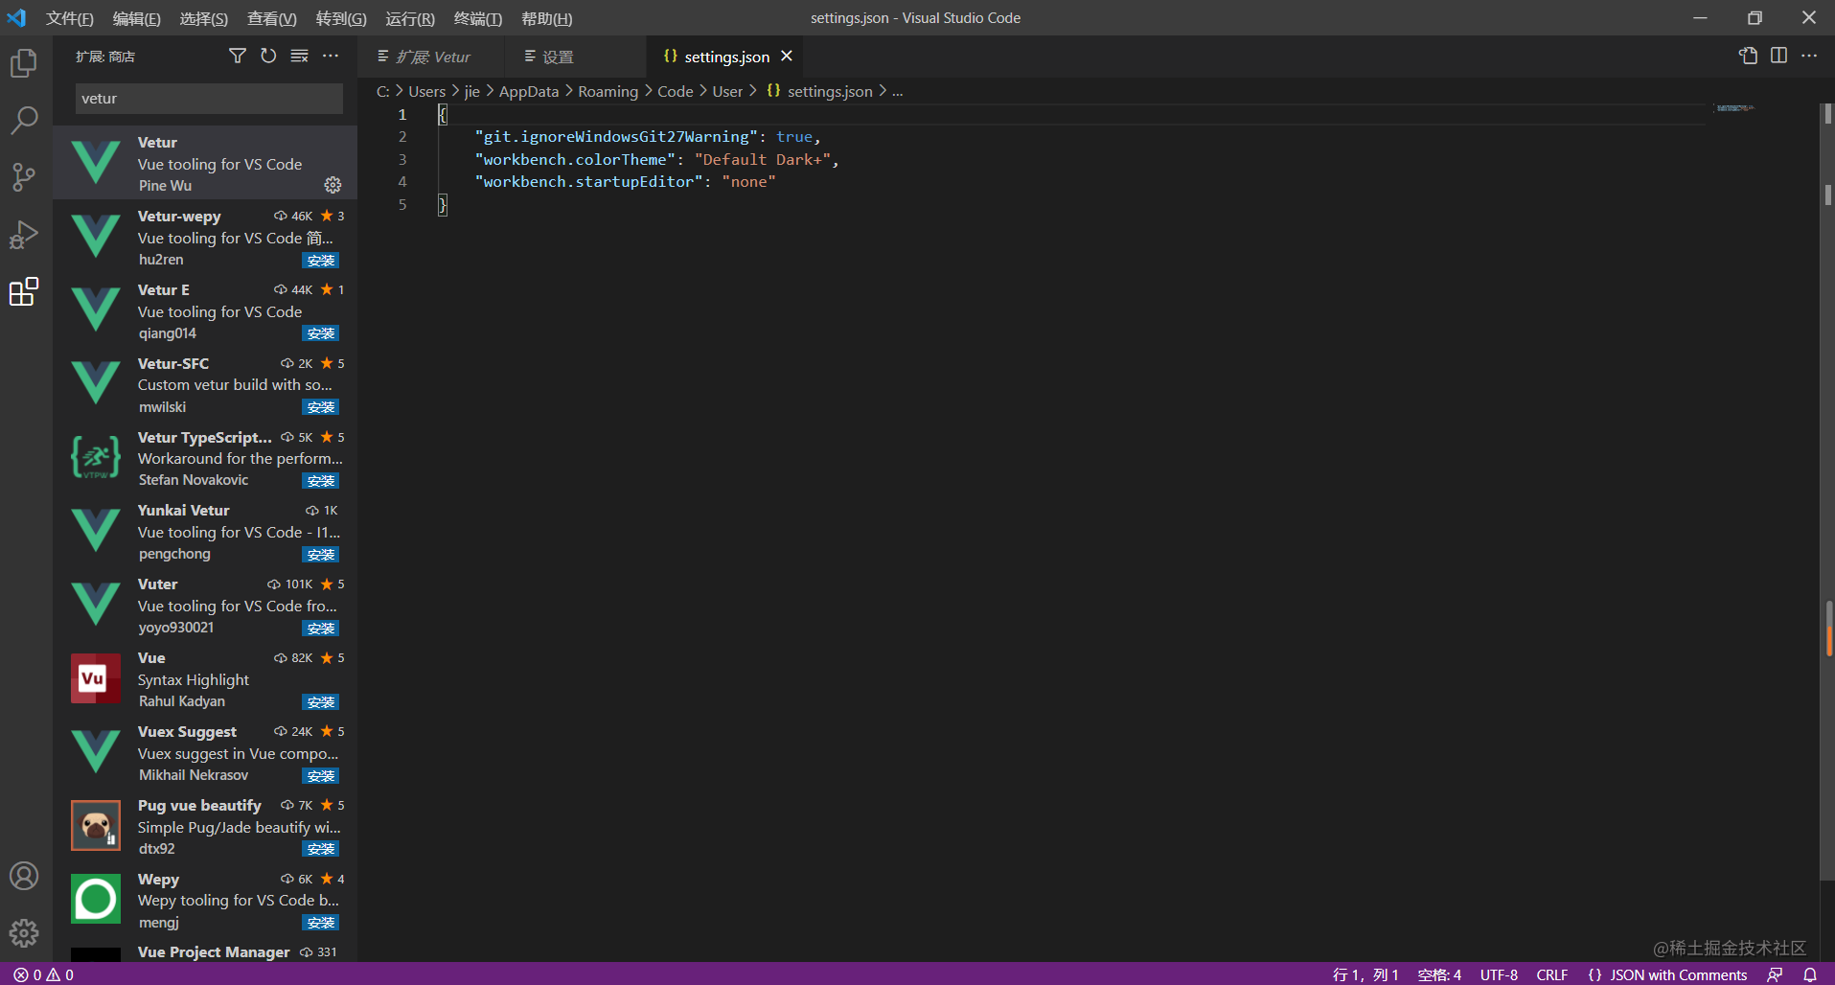Open the 选择(S) menu
This screenshot has height=985, width=1835.
click(204, 18)
